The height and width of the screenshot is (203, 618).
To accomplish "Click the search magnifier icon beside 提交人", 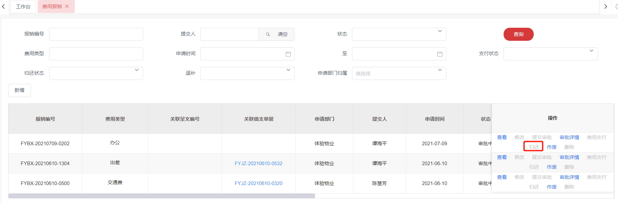I will click(268, 34).
